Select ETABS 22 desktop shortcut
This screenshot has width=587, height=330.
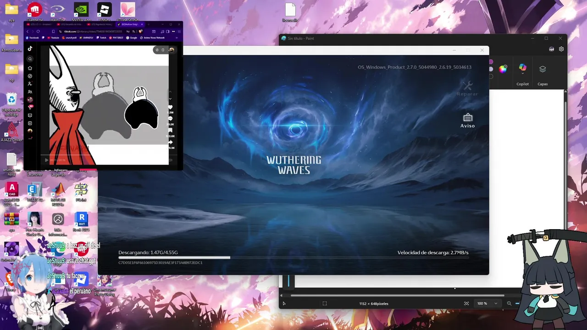point(35,192)
